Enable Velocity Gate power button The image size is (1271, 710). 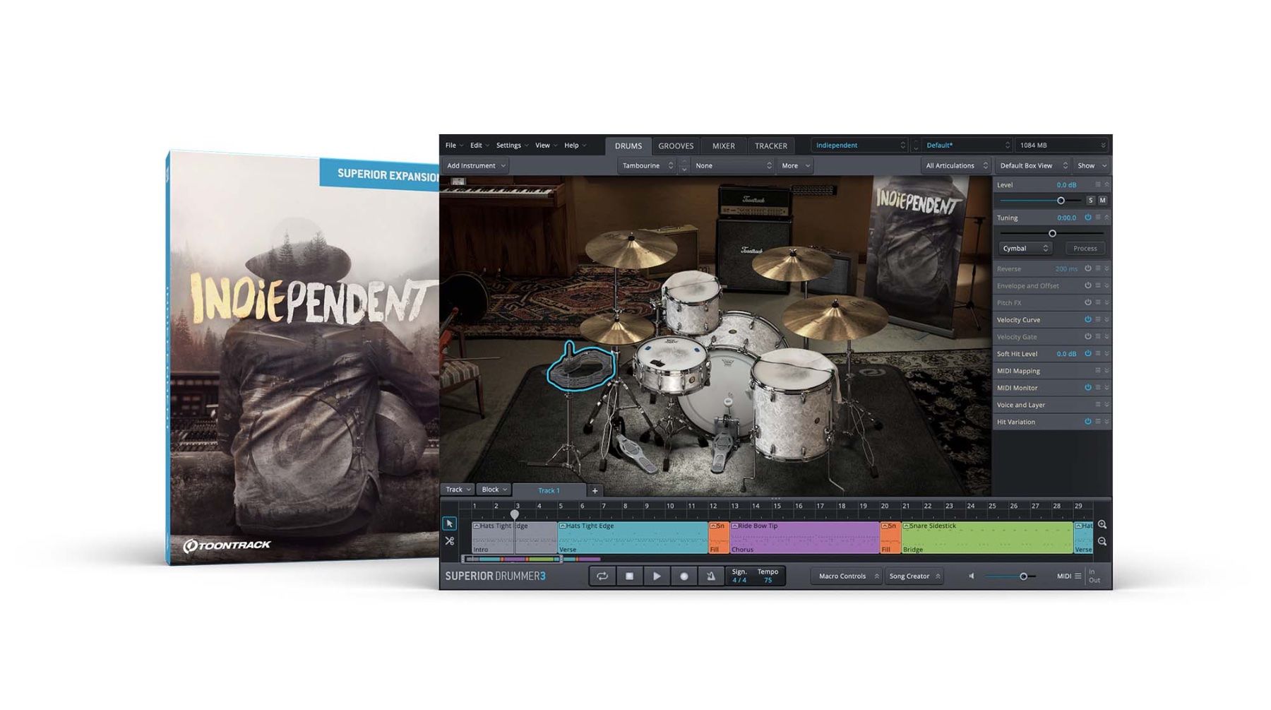pyautogui.click(x=1087, y=336)
